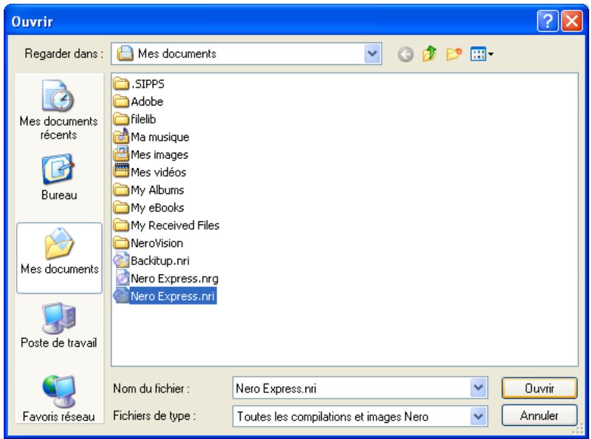Click the Mes images folder icon
The width and height of the screenshot is (591, 439).
pos(122,154)
